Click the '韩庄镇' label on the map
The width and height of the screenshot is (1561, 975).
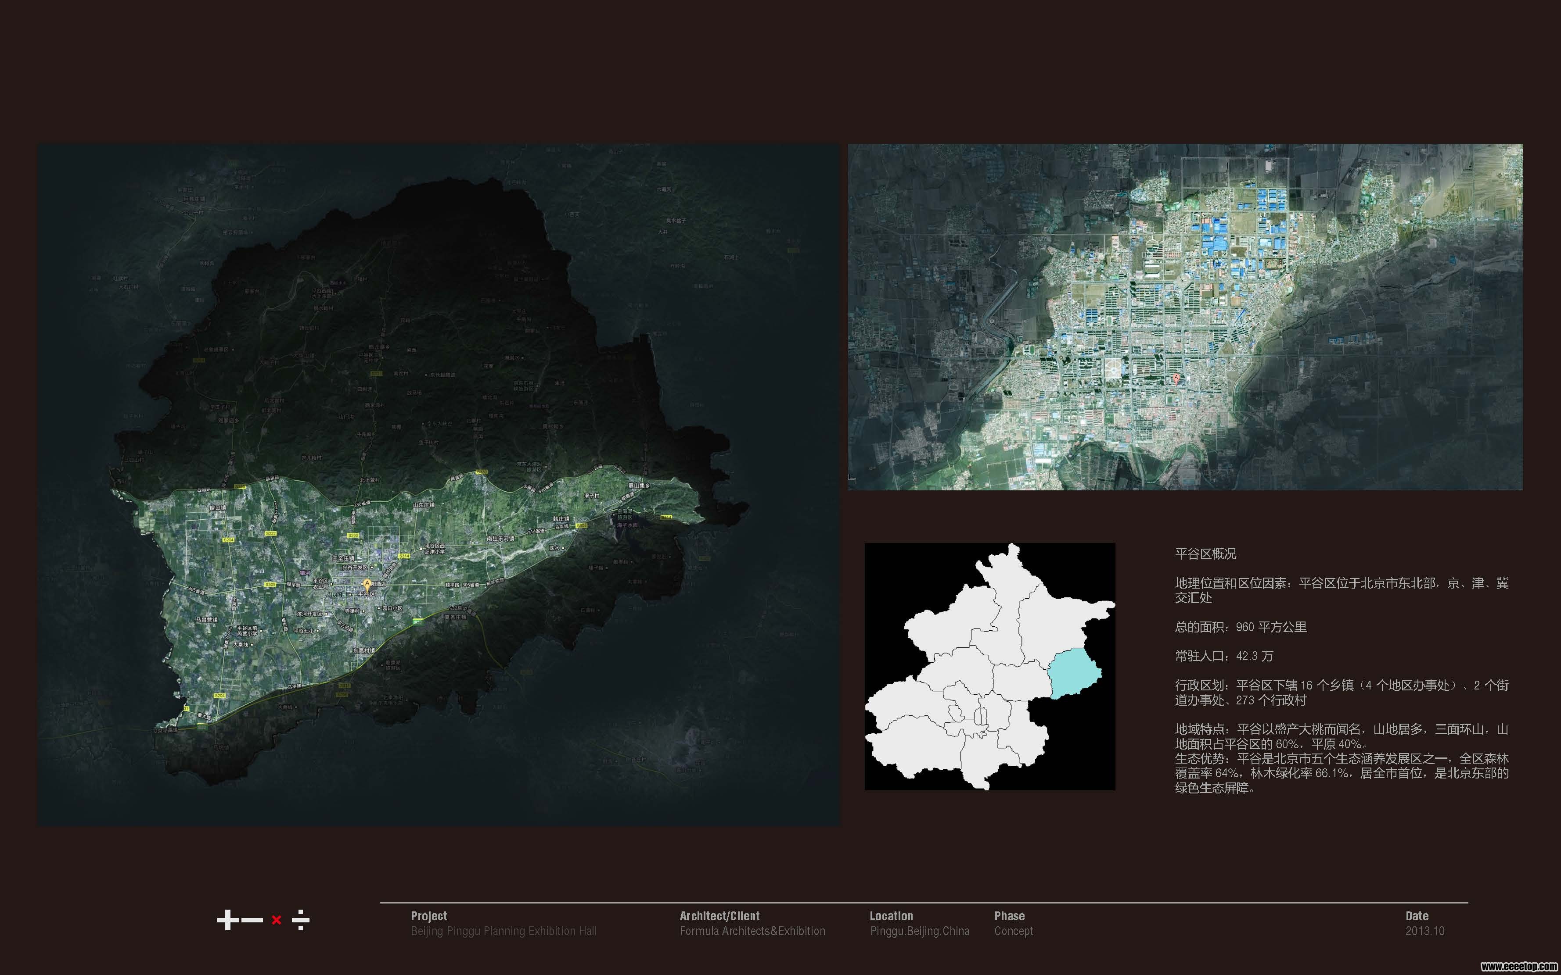(561, 519)
